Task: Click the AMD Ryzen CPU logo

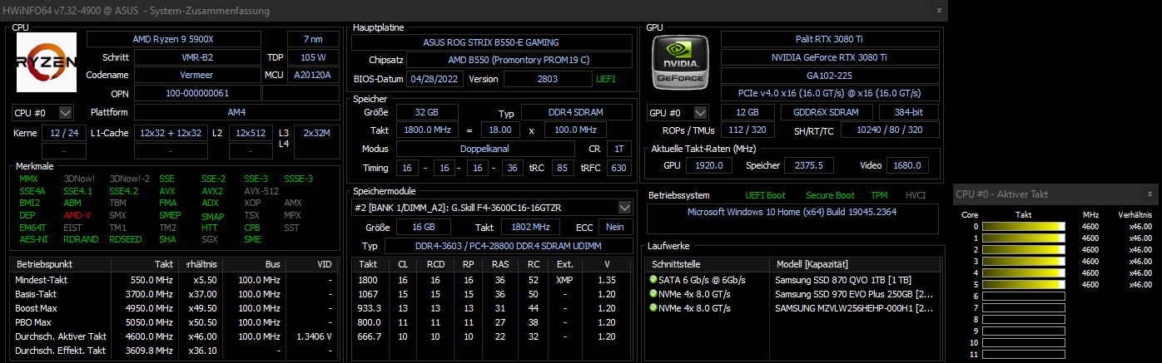Action: pos(47,62)
